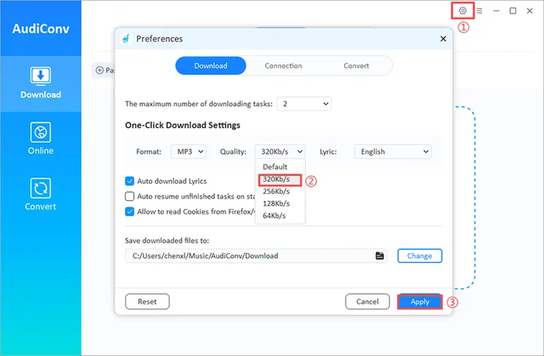
Task: Switch to the Convert preferences tab
Action: [x=356, y=66]
